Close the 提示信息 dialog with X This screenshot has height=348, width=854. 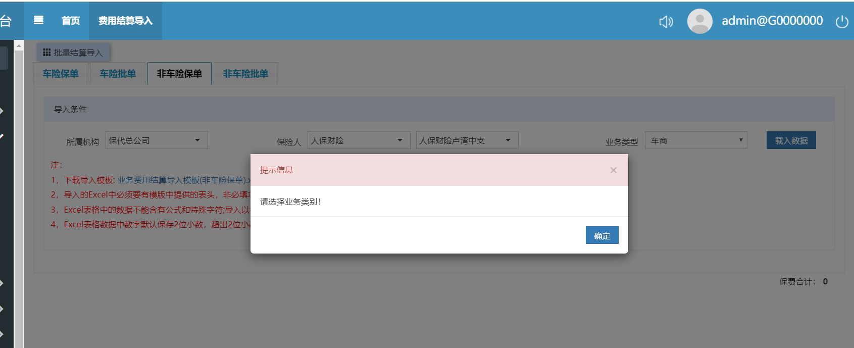(613, 170)
